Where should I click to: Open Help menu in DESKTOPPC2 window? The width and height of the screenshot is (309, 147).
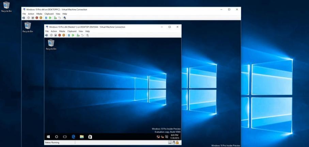tap(65, 14)
